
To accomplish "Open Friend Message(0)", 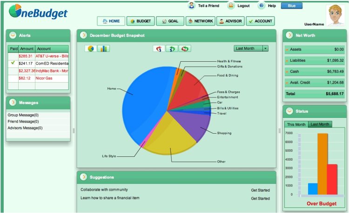I will [23, 122].
